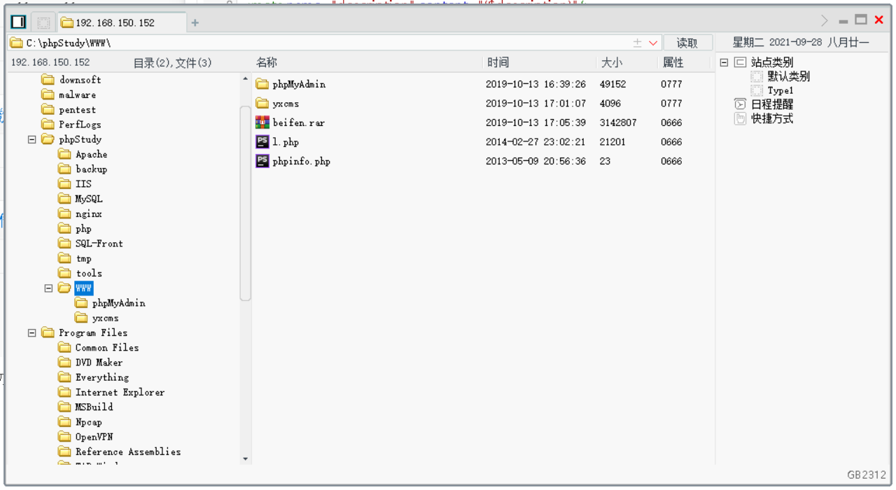Image resolution: width=896 pixels, height=490 pixels.
Task: Sort by the 名称 column header
Action: (x=267, y=62)
